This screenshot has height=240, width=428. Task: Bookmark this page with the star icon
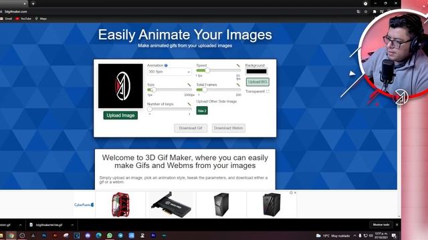[x=366, y=11]
